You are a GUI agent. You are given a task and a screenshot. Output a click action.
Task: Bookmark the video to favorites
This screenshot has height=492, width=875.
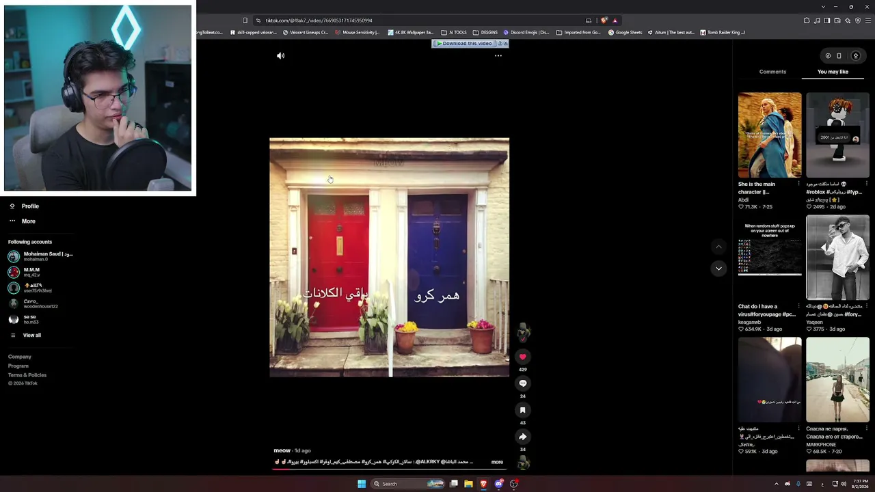[523, 410]
